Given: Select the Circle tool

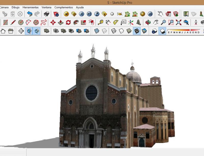Looking at the screenshot, I should [21, 22].
